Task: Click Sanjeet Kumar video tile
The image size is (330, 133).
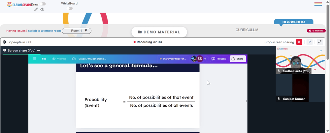Action: click(300, 88)
